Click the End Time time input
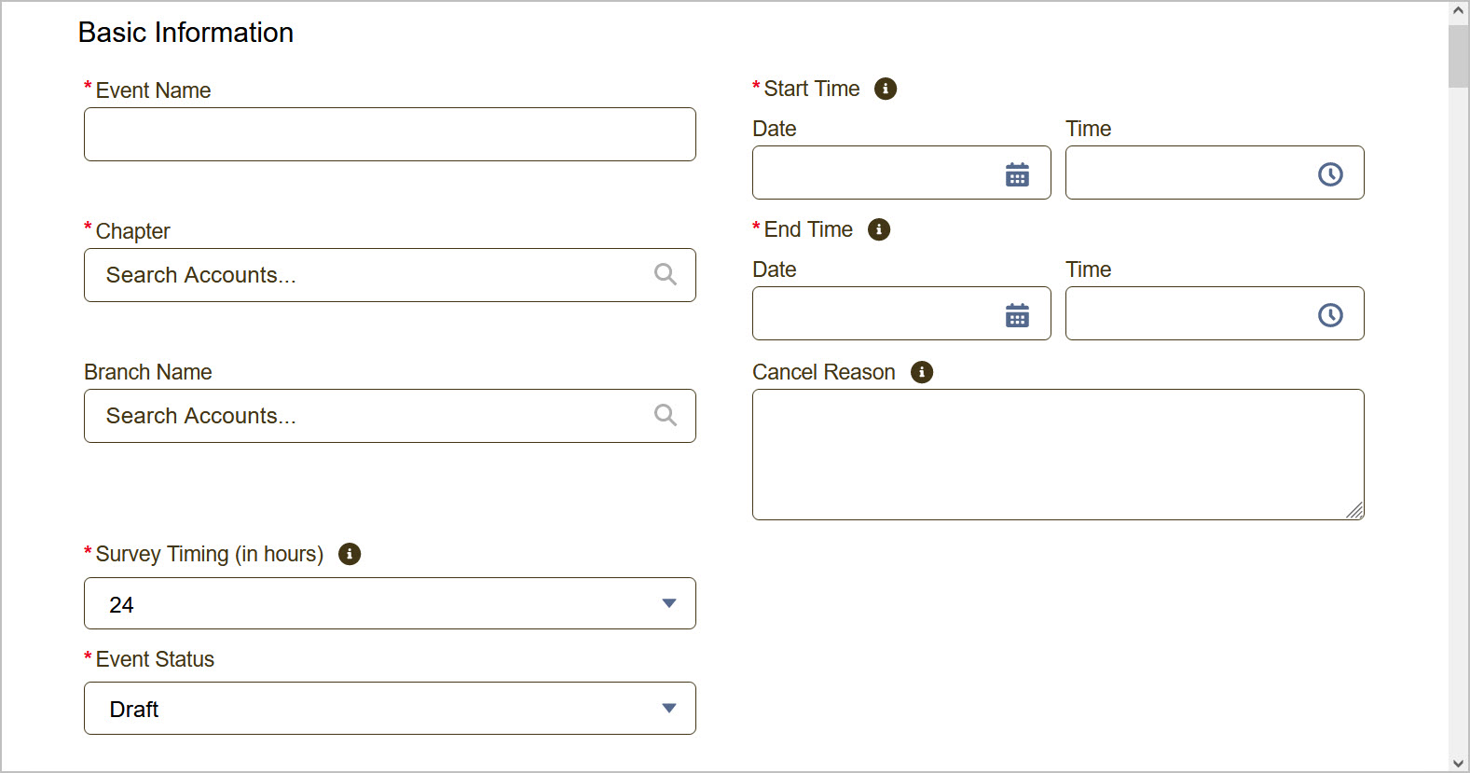The height and width of the screenshot is (773, 1470). point(1188,313)
